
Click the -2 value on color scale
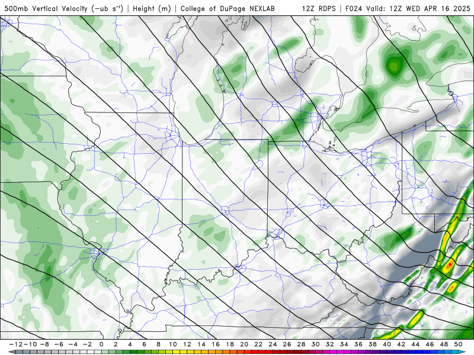point(87,344)
